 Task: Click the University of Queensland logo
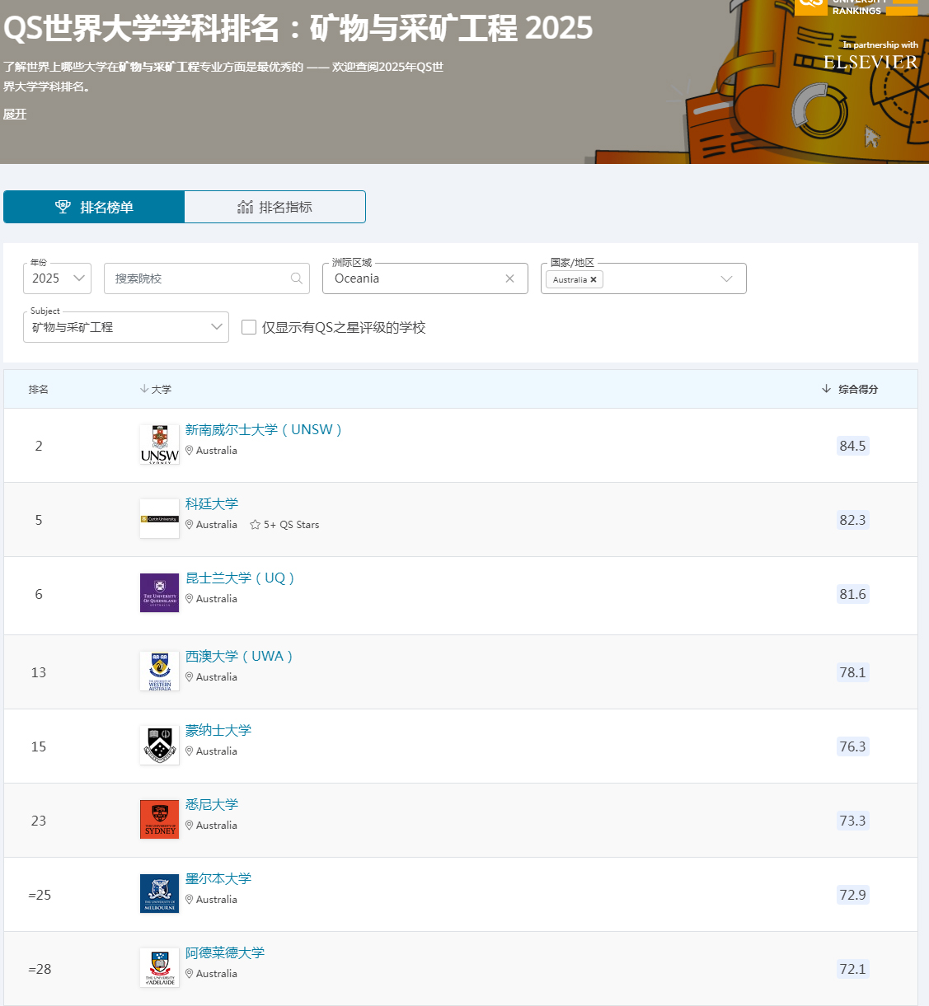pos(159,593)
